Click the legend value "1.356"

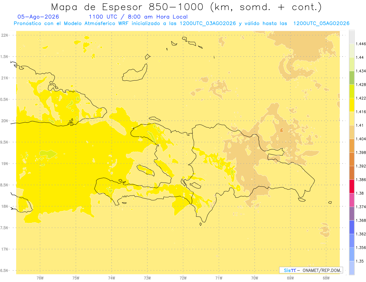(x=361, y=248)
